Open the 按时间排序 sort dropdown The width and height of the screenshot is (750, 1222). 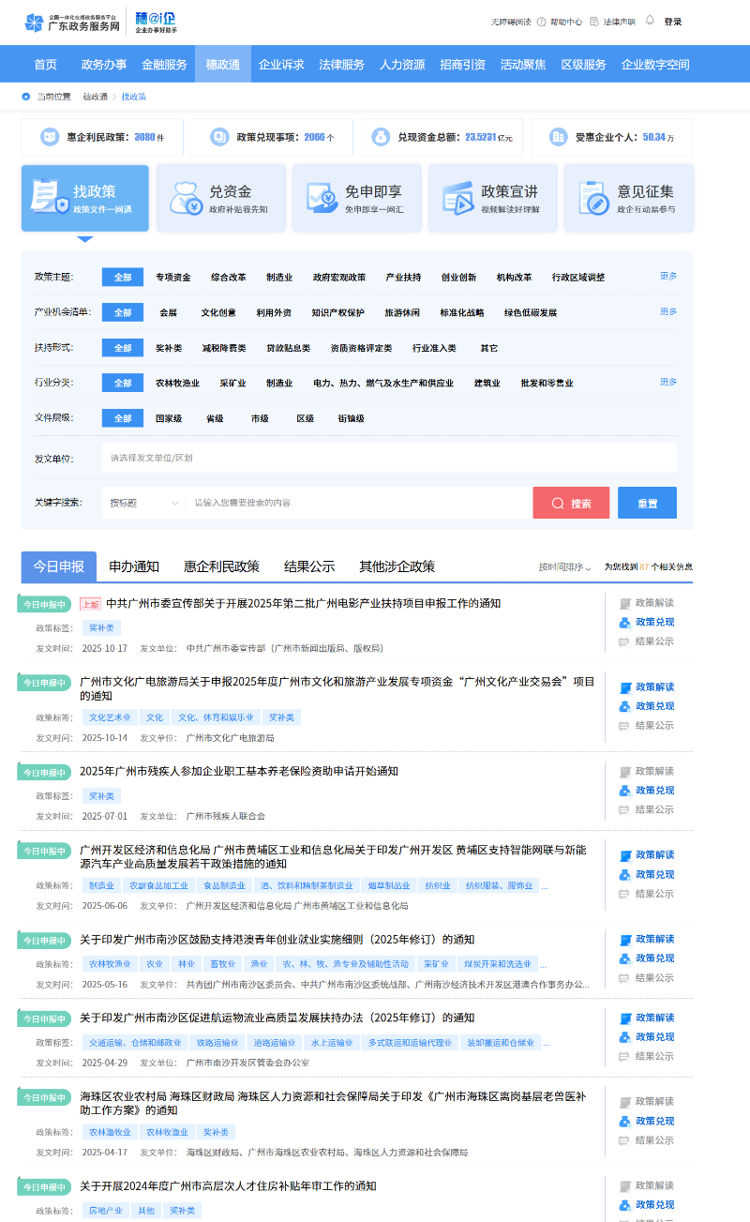point(564,567)
